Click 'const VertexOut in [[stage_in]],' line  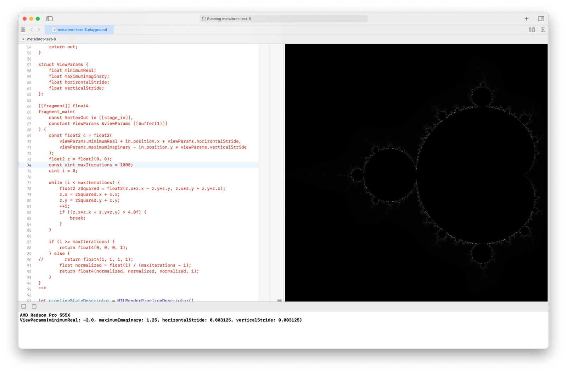tap(91, 118)
